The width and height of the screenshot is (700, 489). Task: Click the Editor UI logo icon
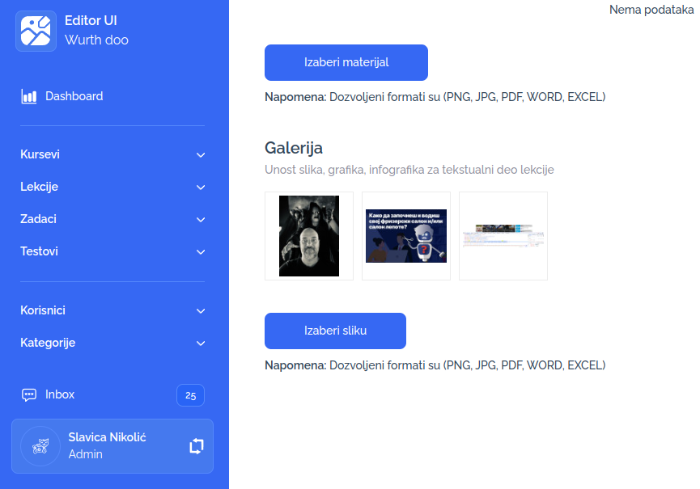[x=36, y=31]
